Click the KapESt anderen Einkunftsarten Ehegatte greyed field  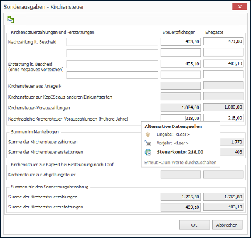coord(223,96)
